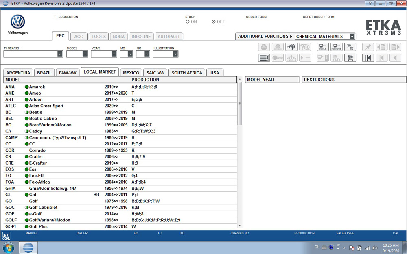Click the DEPOT ORDER FORM label
The image size is (407, 254).
(319, 17)
